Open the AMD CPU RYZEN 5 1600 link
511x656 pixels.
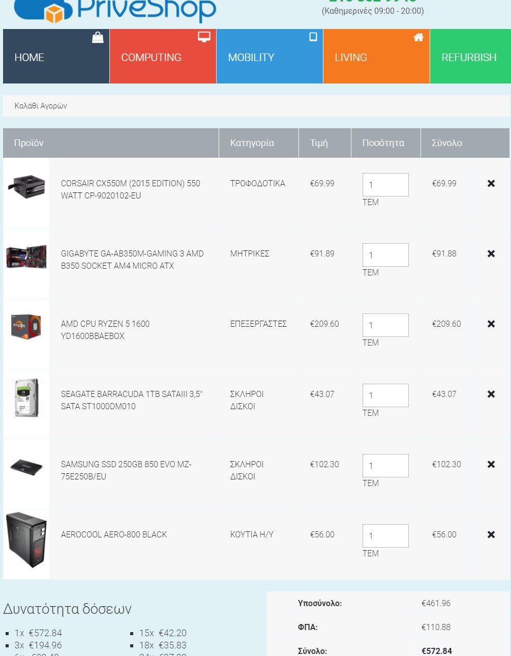105,330
